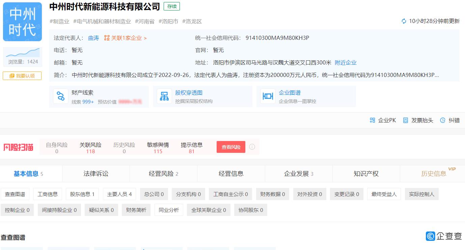Open legal representative 曲涛's profile
Screen dimensions: 465x250
[93, 38]
